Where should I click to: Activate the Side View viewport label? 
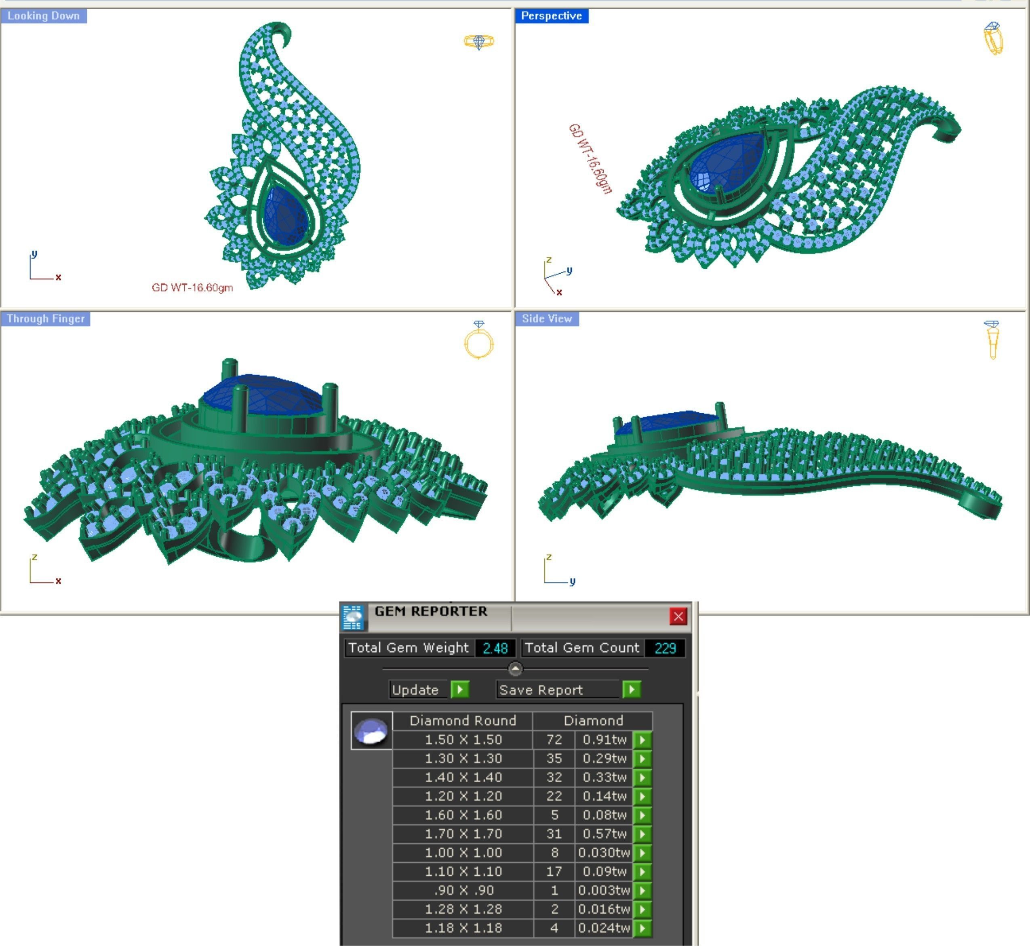546,319
